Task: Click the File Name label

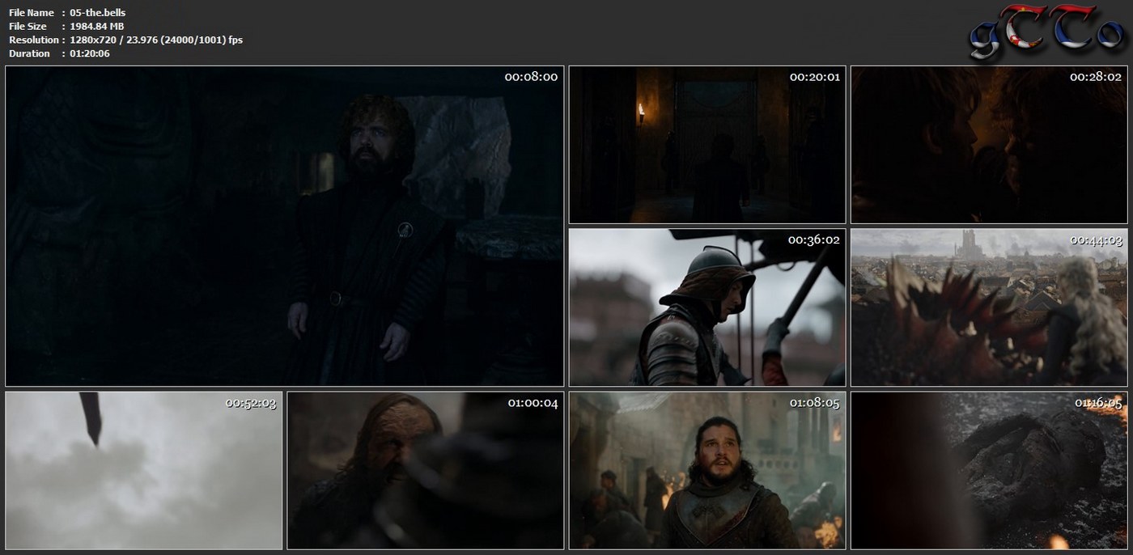Action: [32, 13]
